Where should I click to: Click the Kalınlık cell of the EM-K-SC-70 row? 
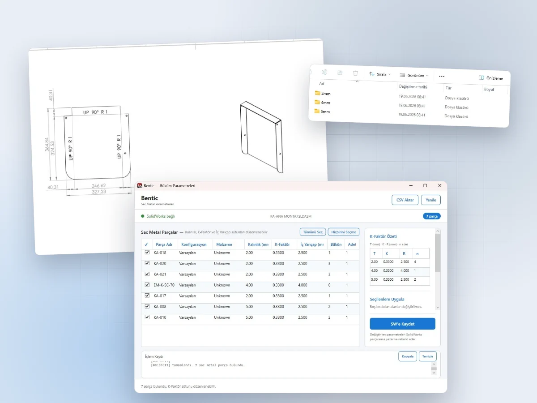coord(257,285)
